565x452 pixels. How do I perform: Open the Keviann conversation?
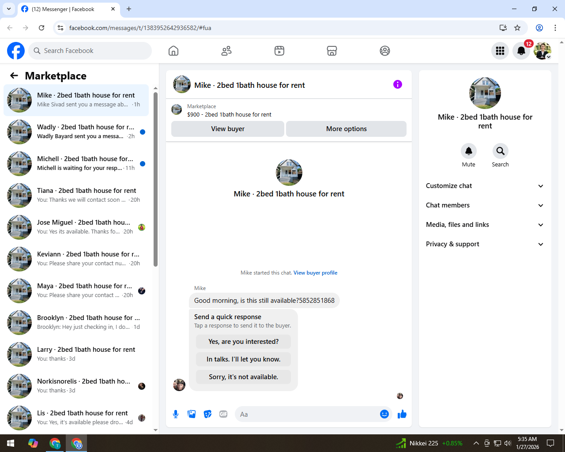coord(76,259)
